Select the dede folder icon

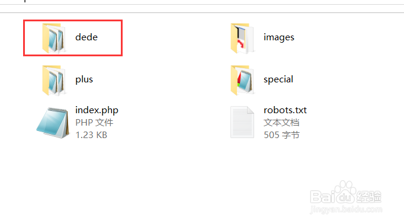(x=53, y=38)
